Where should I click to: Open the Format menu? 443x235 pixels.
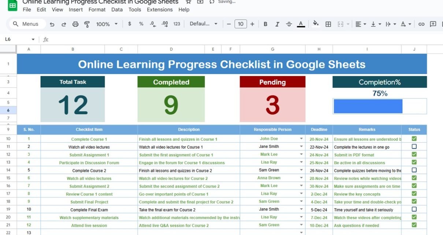tap(97, 10)
